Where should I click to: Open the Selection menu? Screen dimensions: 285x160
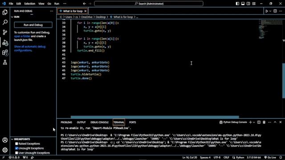coord(30,4)
